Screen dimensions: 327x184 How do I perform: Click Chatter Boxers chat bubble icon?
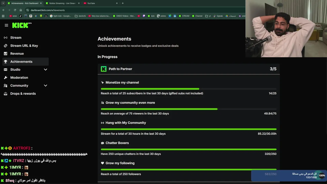tap(102, 143)
